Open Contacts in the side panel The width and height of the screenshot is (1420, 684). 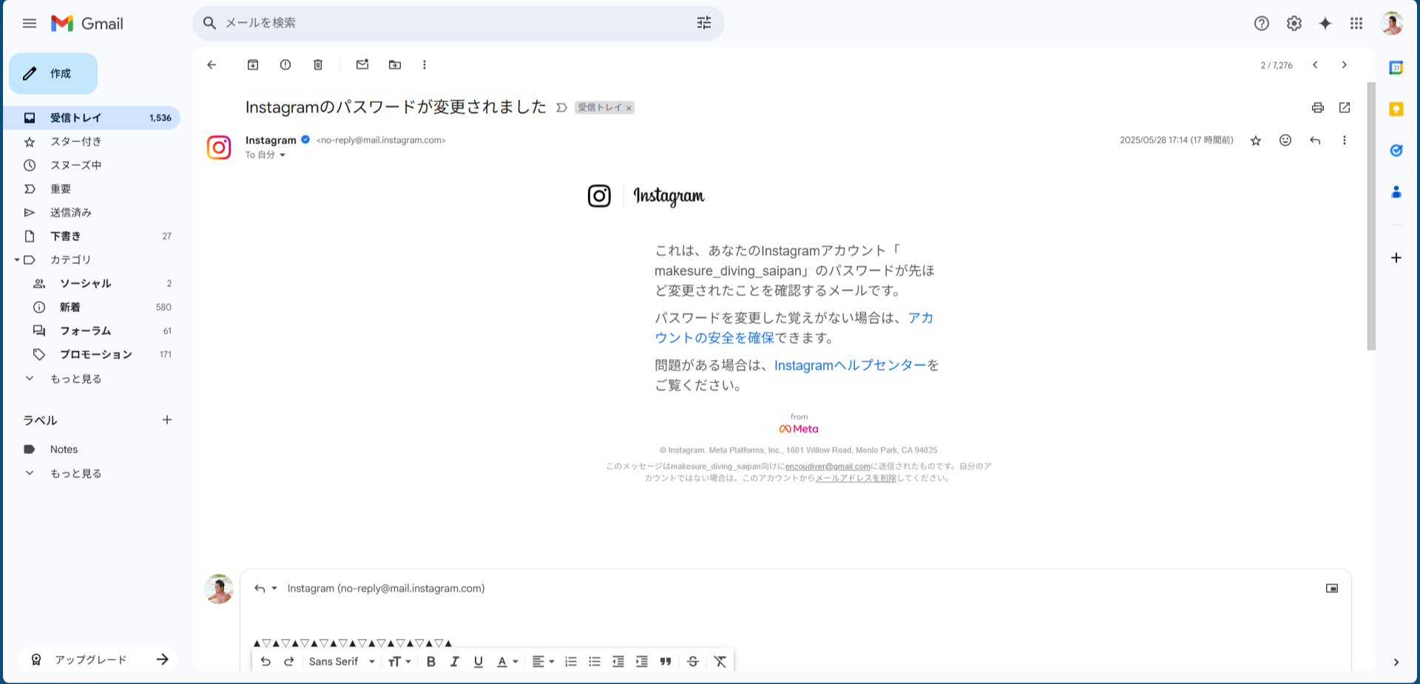point(1396,192)
